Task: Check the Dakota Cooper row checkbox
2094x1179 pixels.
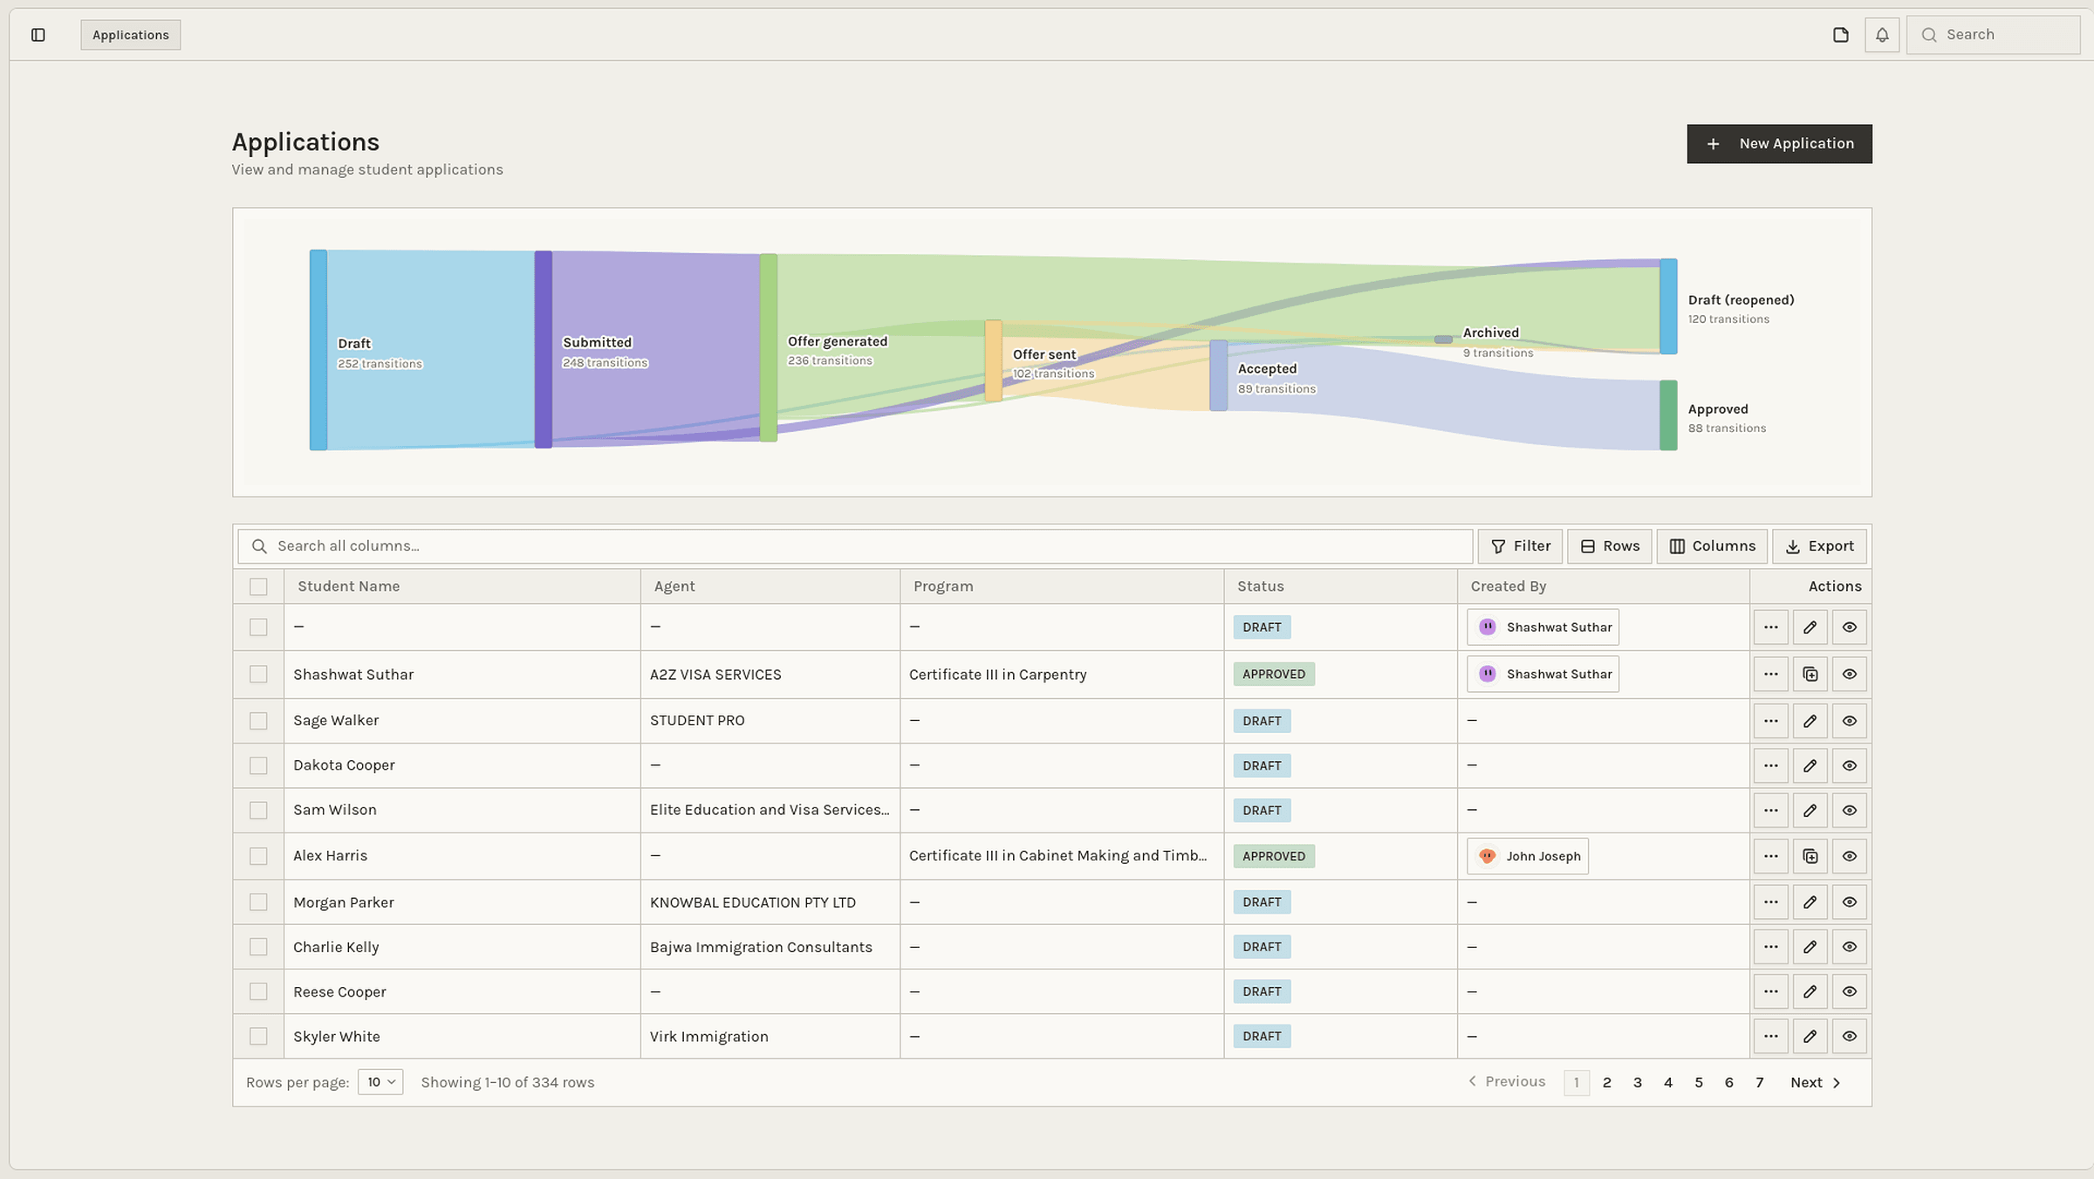Action: pyautogui.click(x=258, y=765)
